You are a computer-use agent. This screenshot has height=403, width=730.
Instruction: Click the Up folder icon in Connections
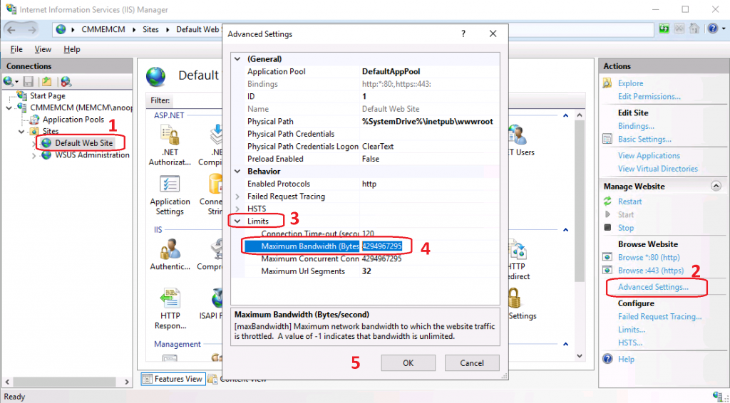tap(46, 82)
